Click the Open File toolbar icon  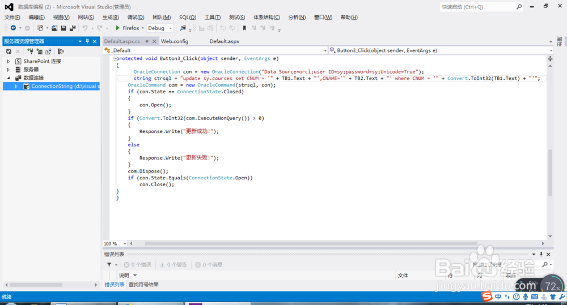click(x=54, y=28)
